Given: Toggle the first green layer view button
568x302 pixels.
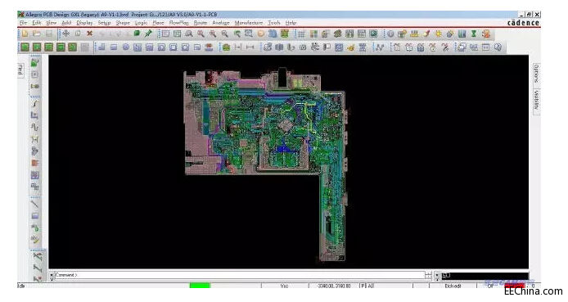Looking at the screenshot, I should click(25, 47).
